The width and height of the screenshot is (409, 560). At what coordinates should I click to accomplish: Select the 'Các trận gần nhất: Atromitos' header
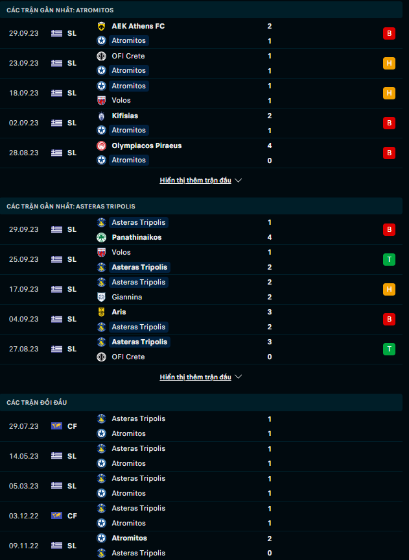(60, 10)
